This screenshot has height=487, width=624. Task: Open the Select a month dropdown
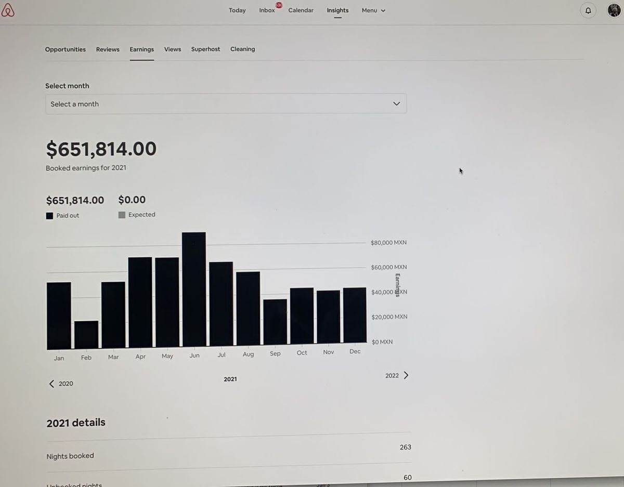(226, 104)
